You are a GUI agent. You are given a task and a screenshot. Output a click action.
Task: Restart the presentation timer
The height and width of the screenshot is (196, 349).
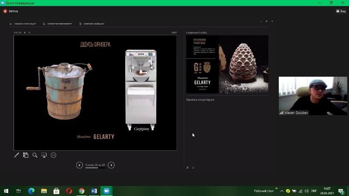[29, 32]
